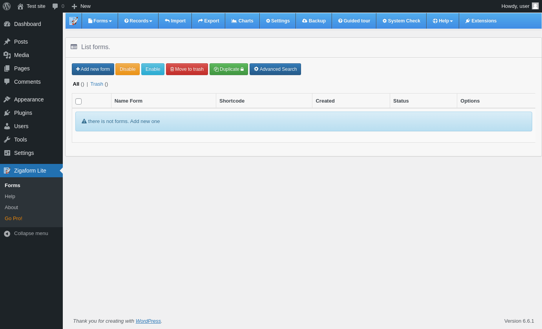Click the blue Enable button
The image size is (542, 329).
[153, 69]
